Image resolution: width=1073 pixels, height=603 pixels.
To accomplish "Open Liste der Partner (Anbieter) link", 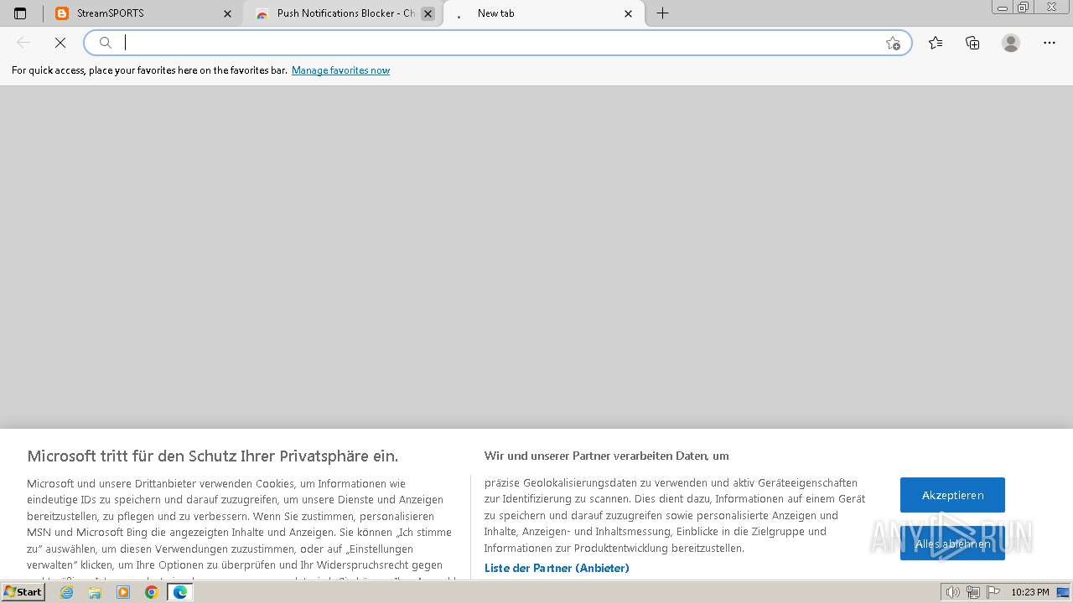I will point(557,568).
